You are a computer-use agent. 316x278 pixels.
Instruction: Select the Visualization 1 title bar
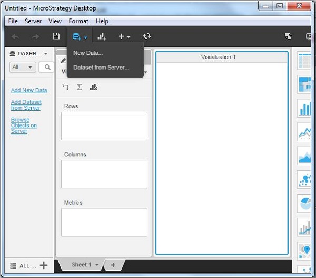click(222, 57)
